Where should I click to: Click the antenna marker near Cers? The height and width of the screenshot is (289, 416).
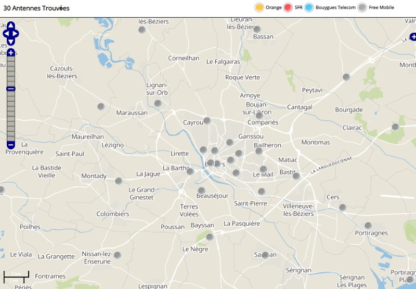pos(342,208)
